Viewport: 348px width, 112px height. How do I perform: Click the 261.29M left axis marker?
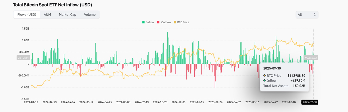[23, 58]
